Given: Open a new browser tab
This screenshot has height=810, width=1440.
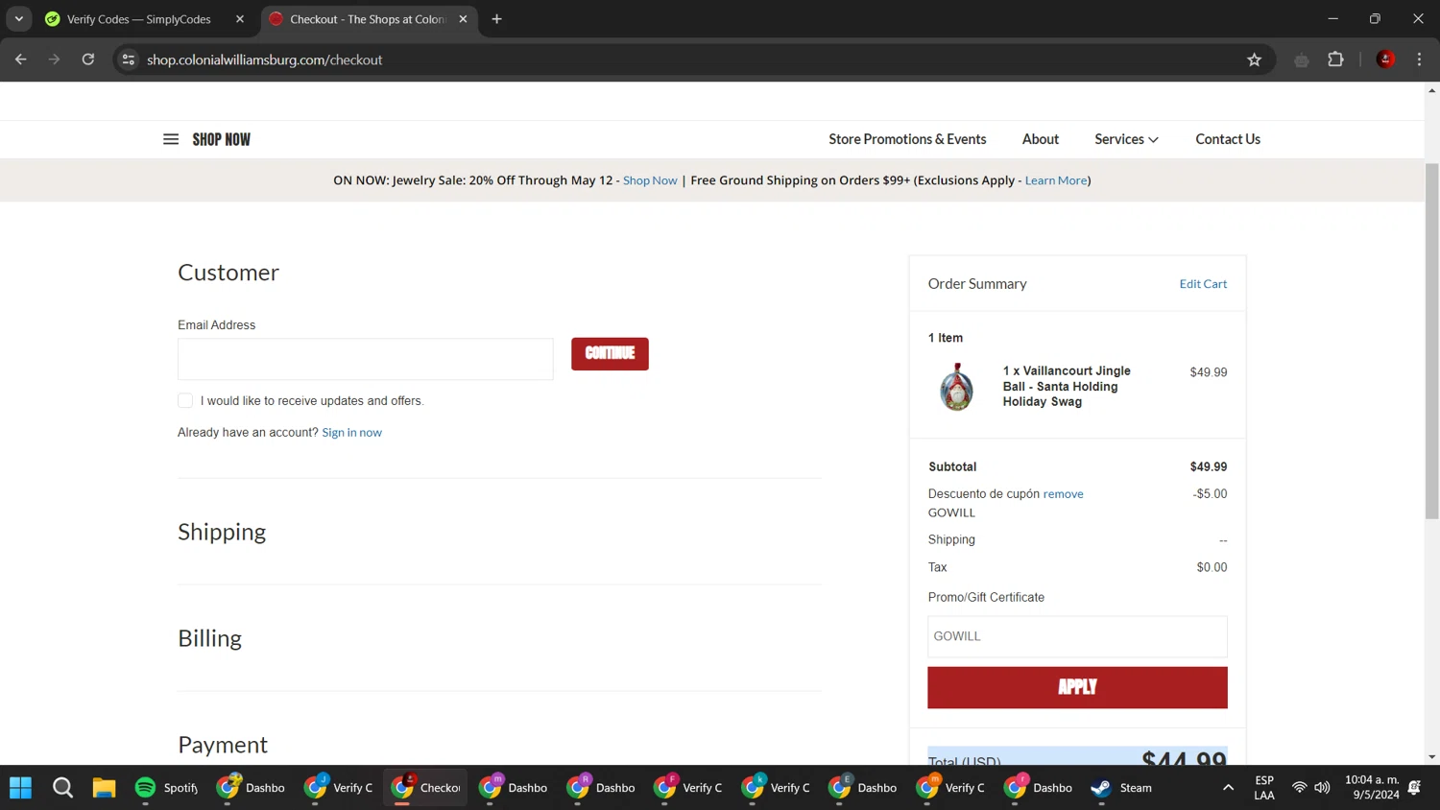Looking at the screenshot, I should 496,19.
